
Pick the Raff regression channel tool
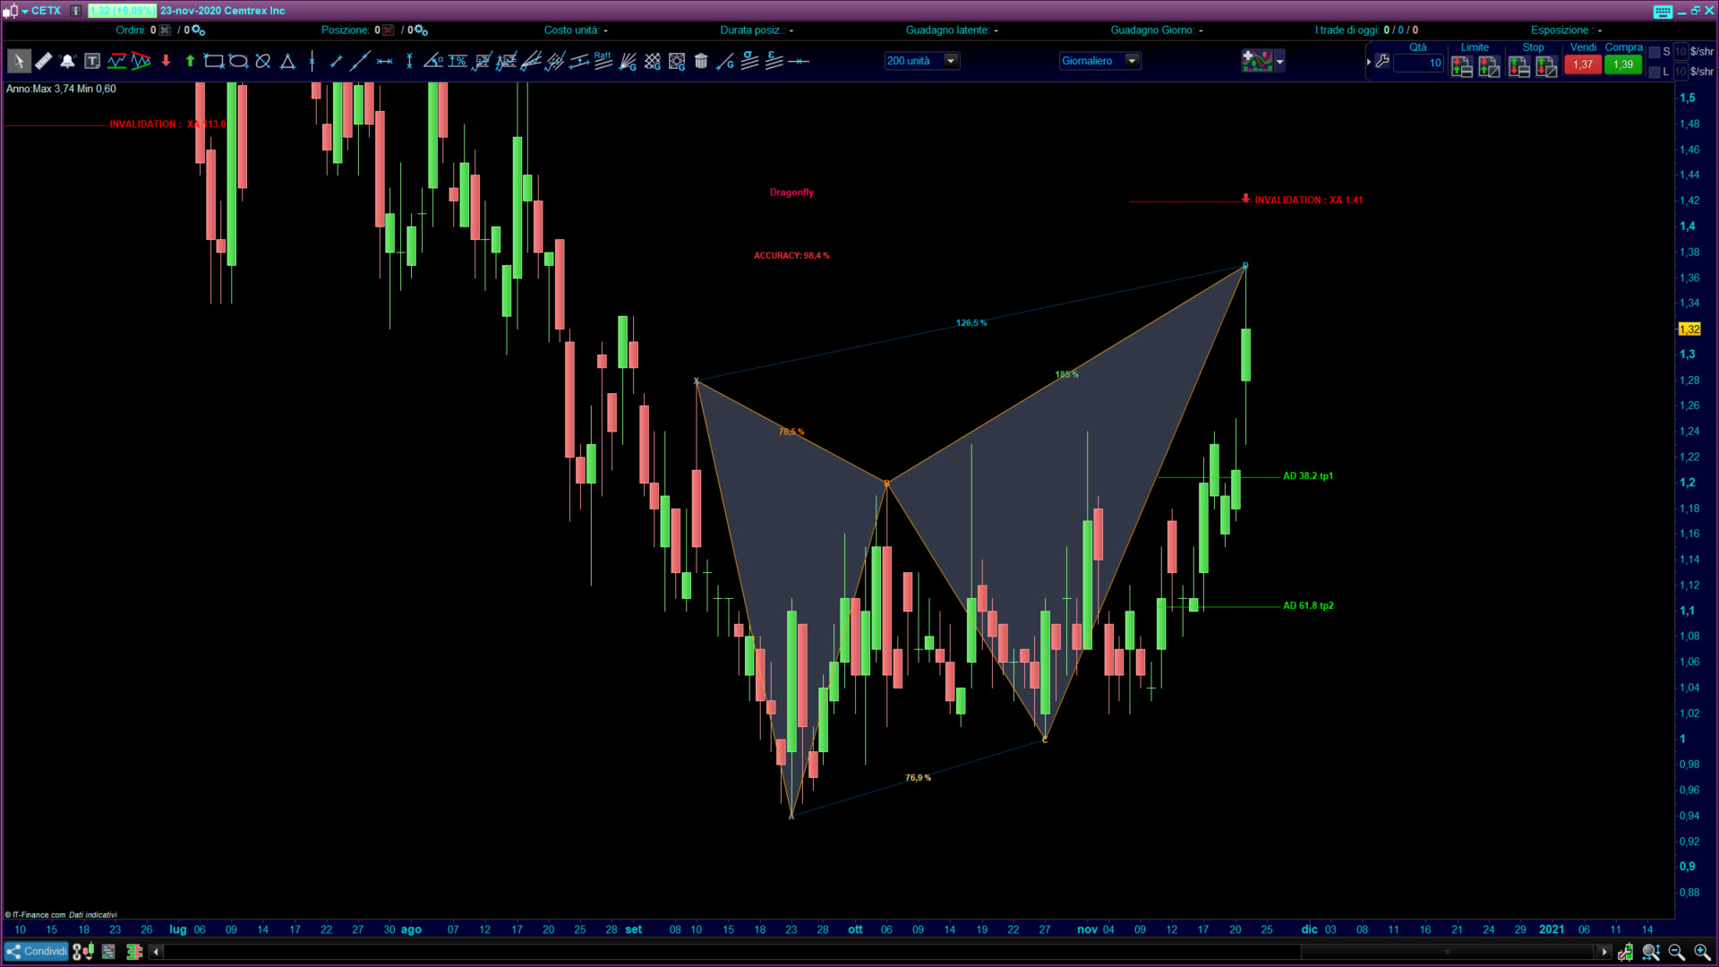click(603, 61)
